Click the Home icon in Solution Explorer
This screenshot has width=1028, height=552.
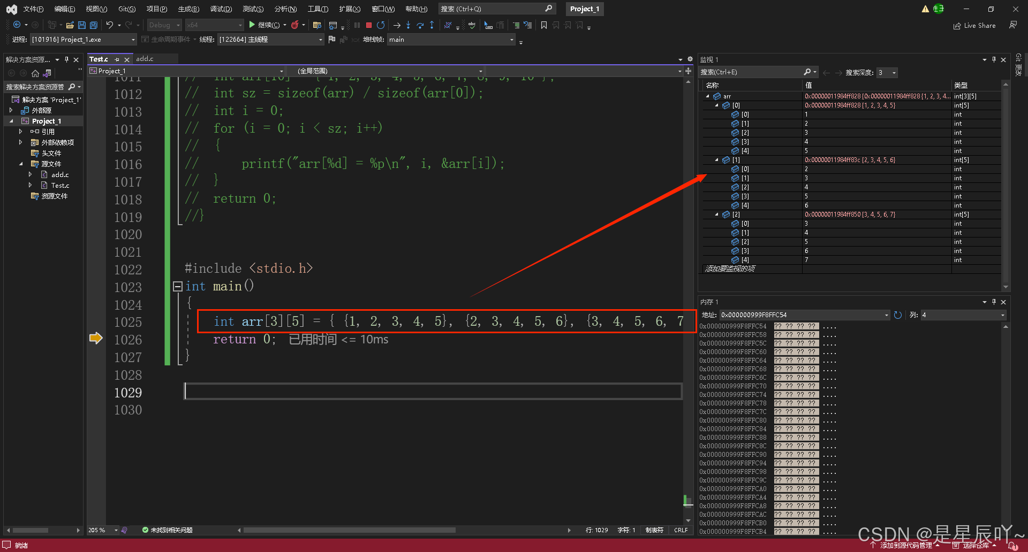[x=35, y=73]
